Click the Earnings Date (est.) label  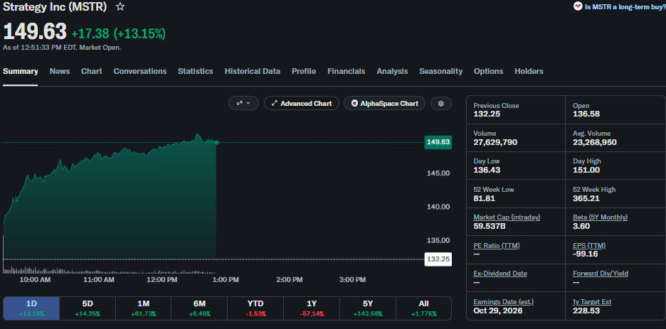(x=504, y=302)
